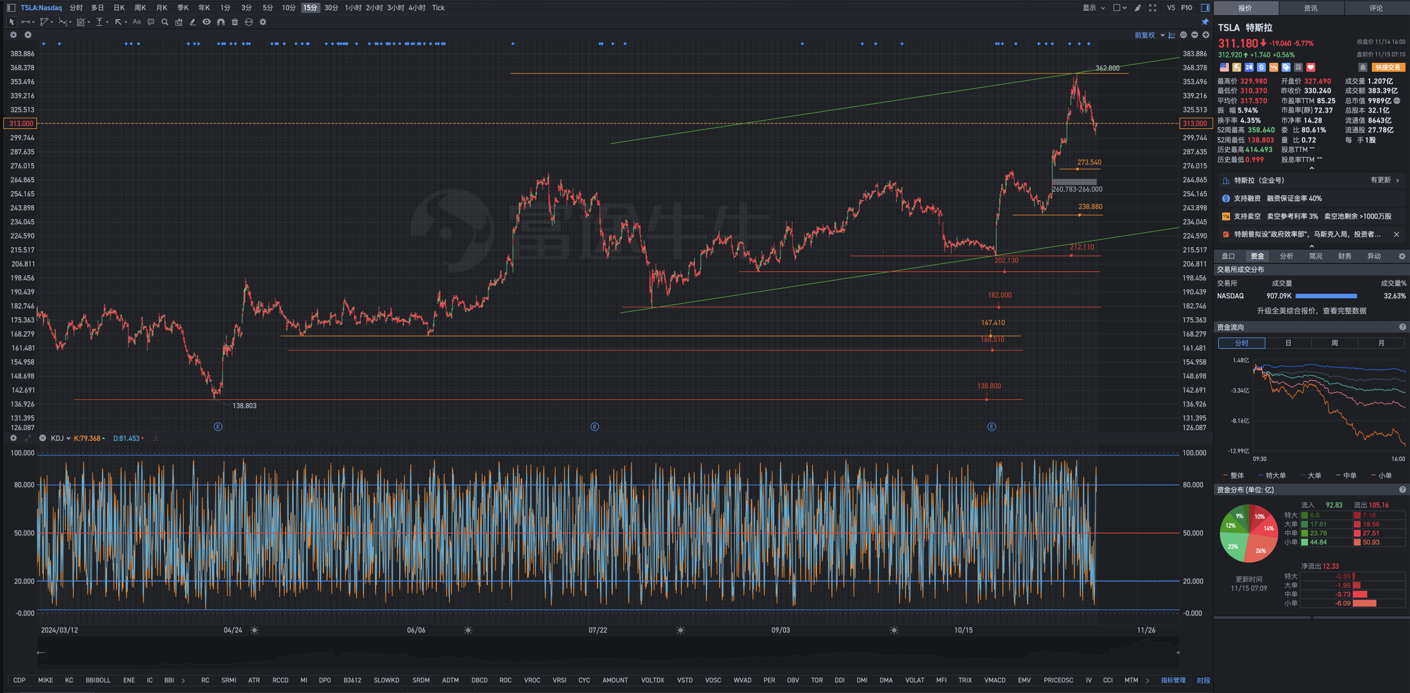Switch to the 资讯 tab
The image size is (1410, 693).
(1311, 8)
